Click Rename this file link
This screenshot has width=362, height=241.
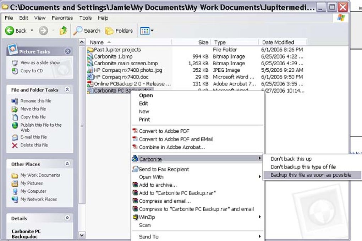point(36,101)
